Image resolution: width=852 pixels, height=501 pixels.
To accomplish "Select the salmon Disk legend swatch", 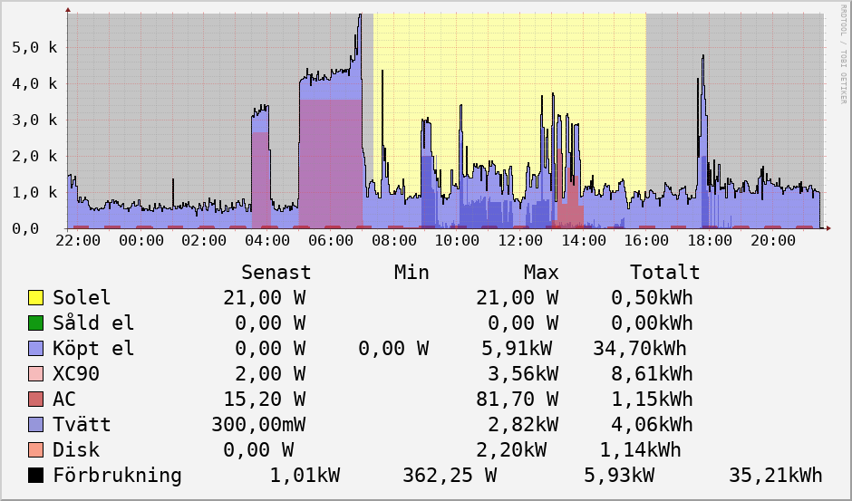I will (36, 450).
